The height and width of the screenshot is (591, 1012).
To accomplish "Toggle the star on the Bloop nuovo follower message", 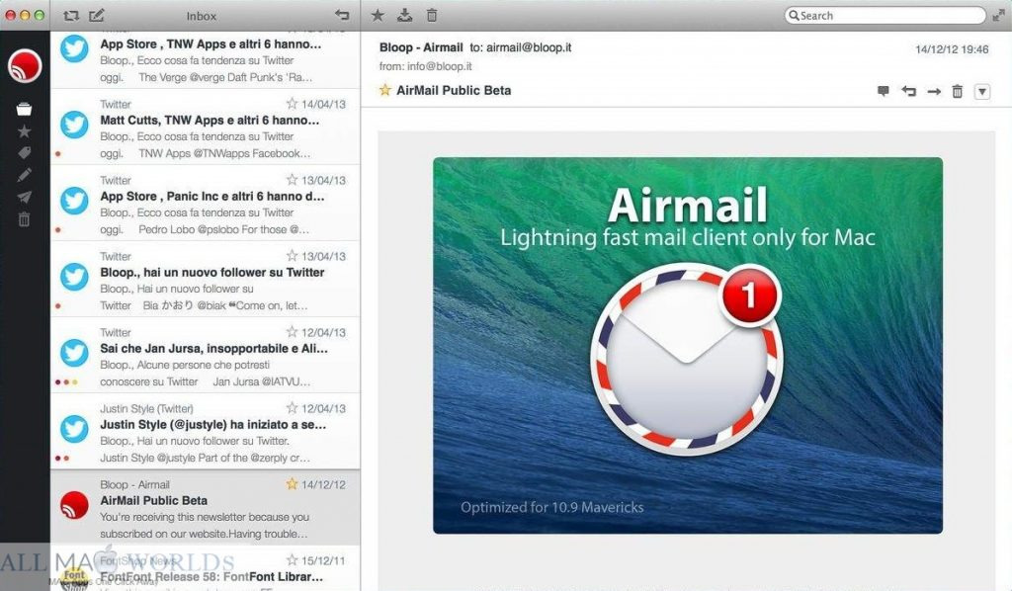I will (292, 256).
